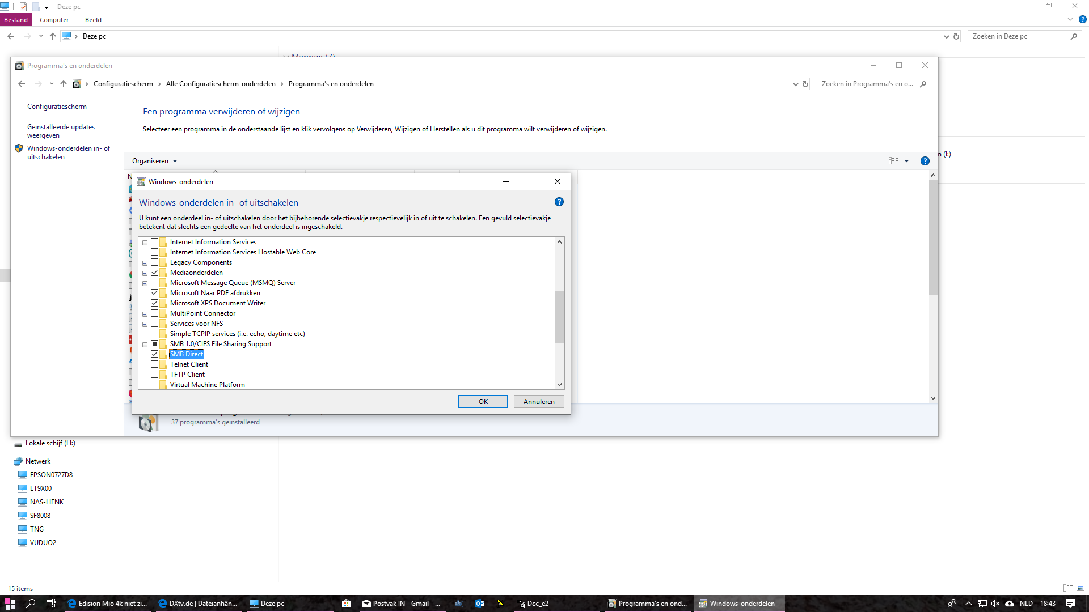The height and width of the screenshot is (612, 1089).
Task: Click the refresh icon in Programma's address bar
Action: (805, 84)
